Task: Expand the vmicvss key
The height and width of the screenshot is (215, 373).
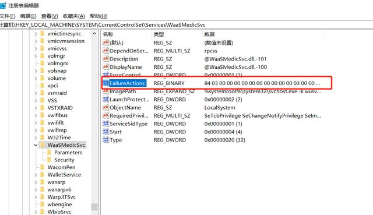Action: point(36,49)
